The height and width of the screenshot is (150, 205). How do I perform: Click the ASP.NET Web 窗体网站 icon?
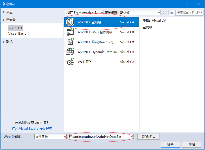(70, 32)
